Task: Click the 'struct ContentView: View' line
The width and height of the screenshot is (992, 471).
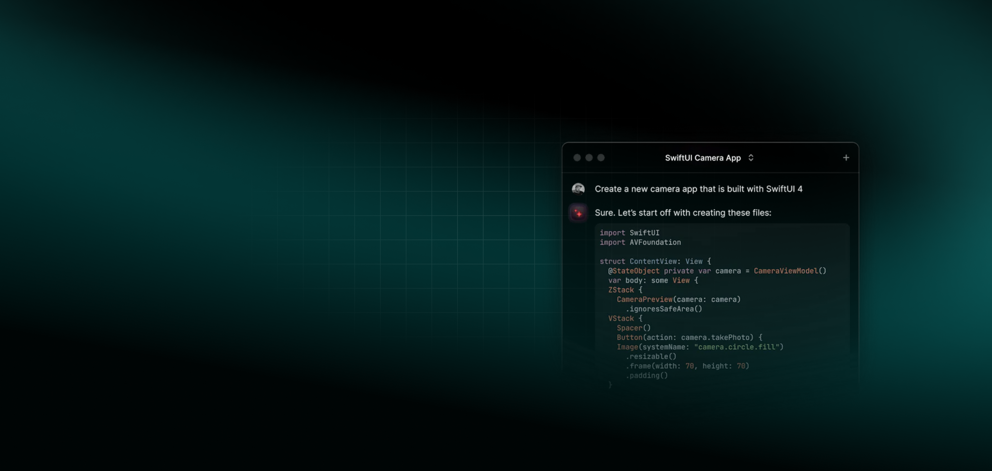Action: (x=655, y=261)
